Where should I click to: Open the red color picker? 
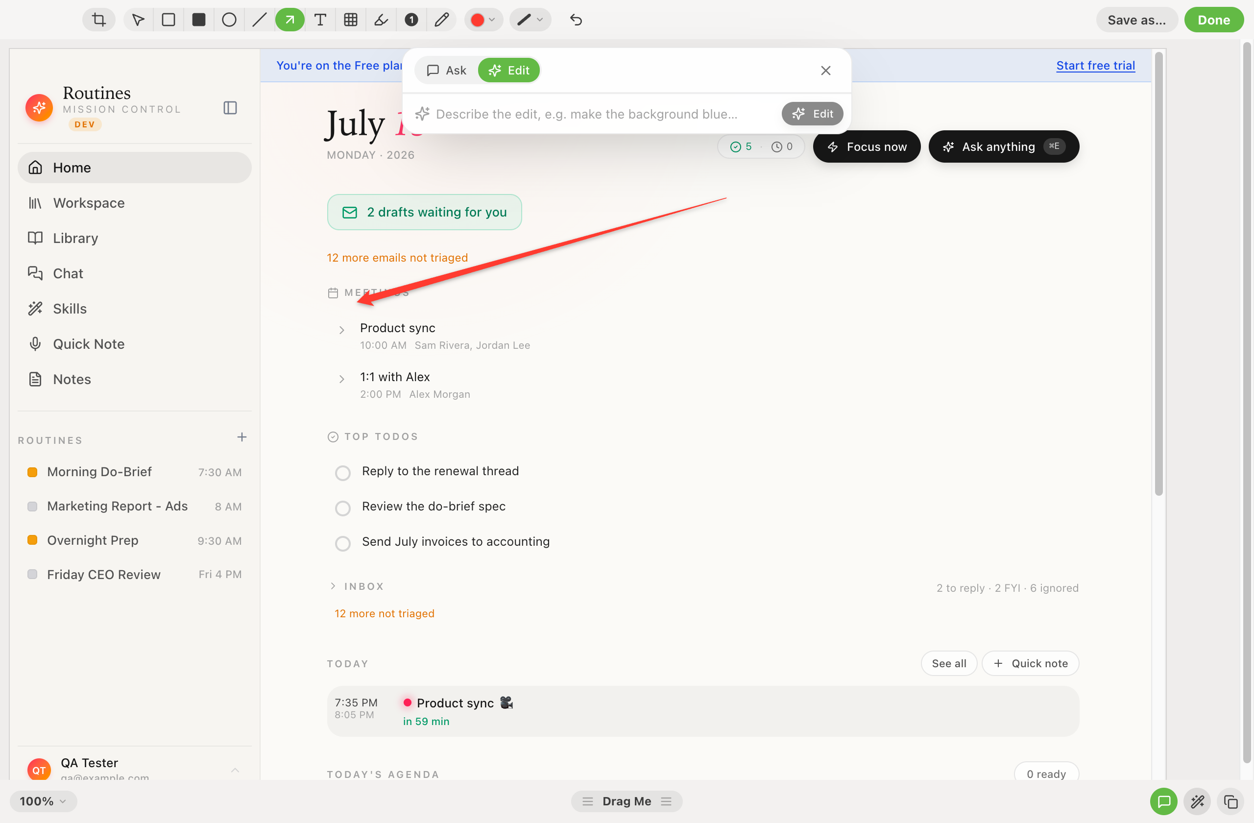483,20
